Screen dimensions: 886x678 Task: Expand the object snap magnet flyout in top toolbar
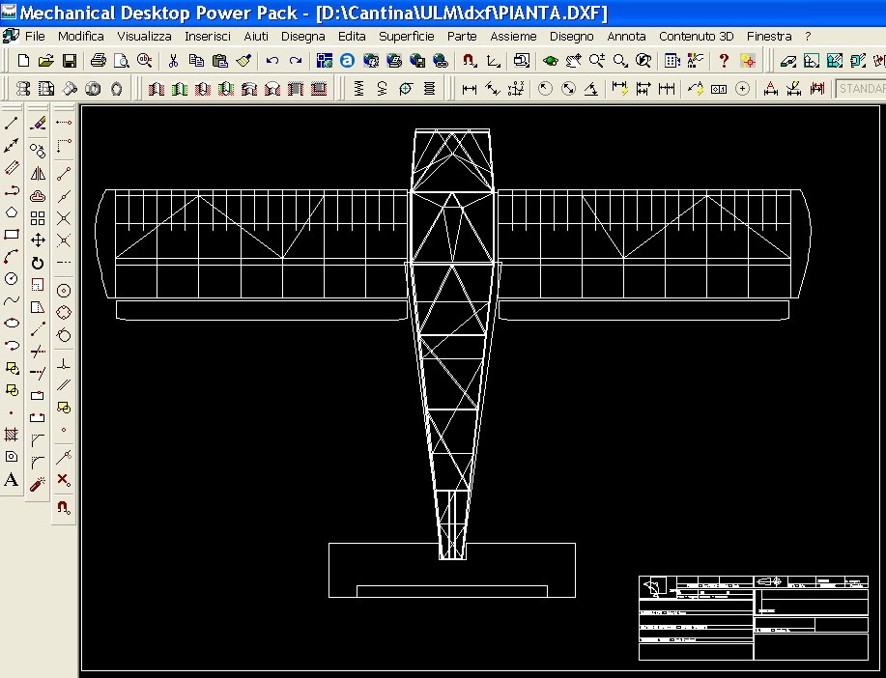[x=470, y=61]
